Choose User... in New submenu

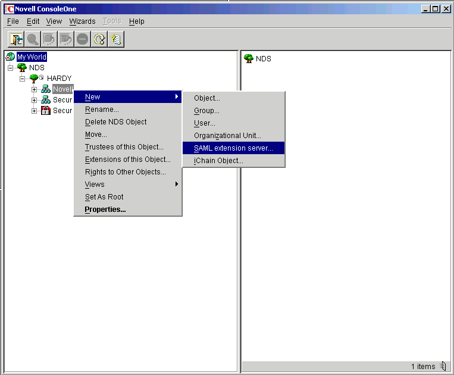tap(234, 123)
